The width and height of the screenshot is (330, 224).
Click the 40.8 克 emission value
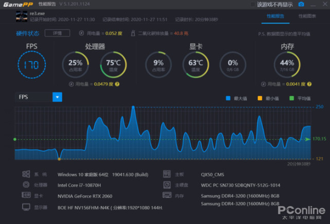tap(181, 33)
